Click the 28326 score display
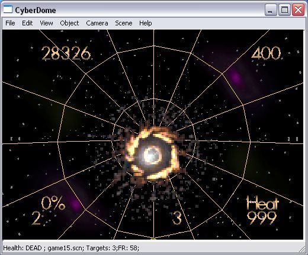Screen dimensions: 308x255 (x=66, y=53)
